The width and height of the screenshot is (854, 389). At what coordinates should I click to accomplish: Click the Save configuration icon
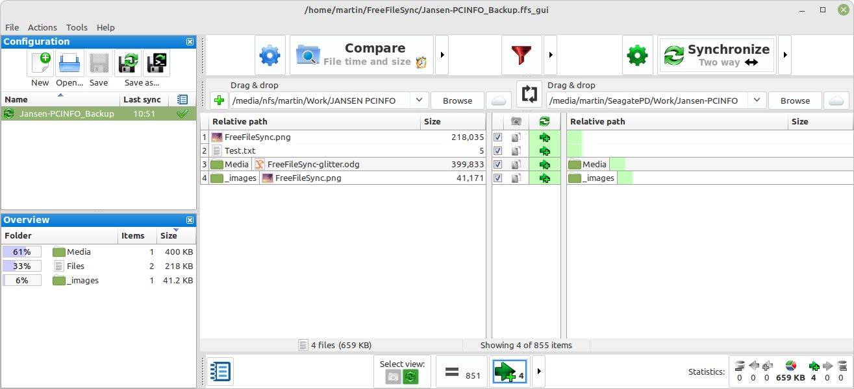[x=99, y=64]
